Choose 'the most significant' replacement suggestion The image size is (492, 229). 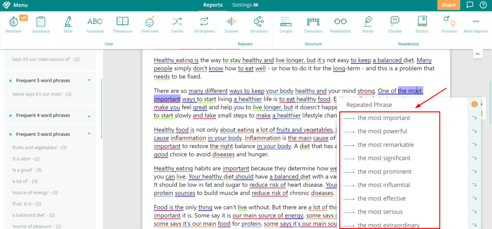point(383,158)
